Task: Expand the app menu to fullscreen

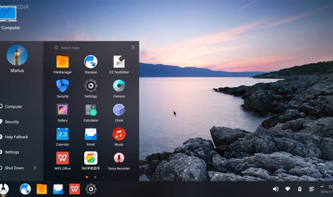Action: coord(133,48)
